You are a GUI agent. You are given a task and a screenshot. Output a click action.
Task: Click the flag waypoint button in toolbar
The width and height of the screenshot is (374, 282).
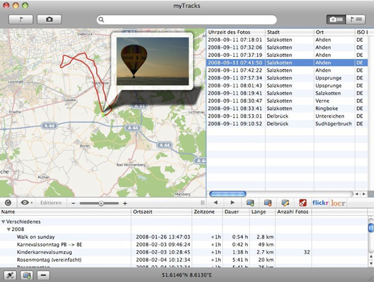[21, 19]
